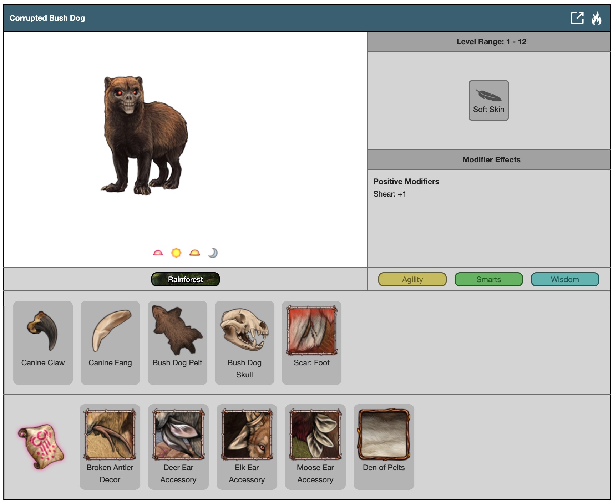Click the green Smarts stat tag
613x503 pixels.
[x=488, y=279]
